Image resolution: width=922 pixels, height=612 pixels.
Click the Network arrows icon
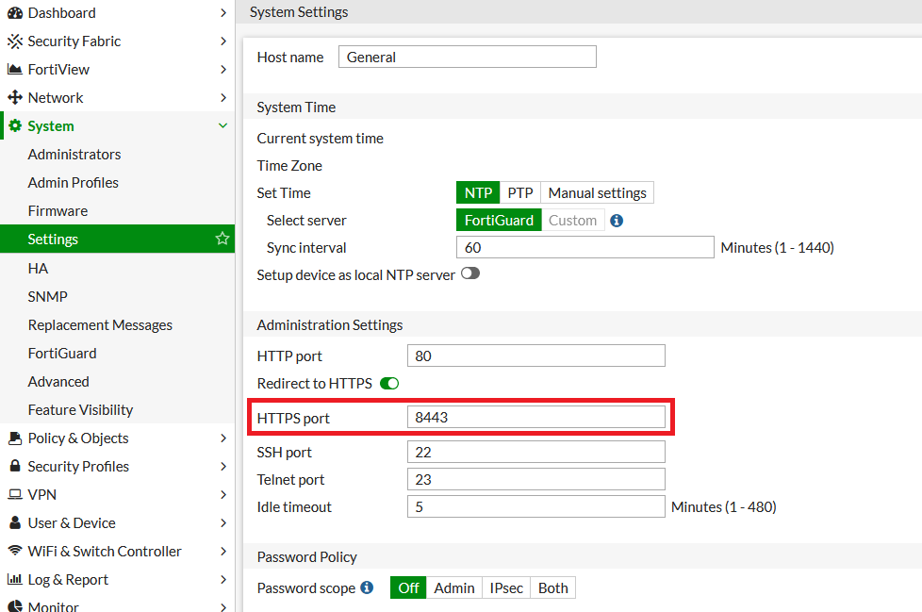coord(15,98)
